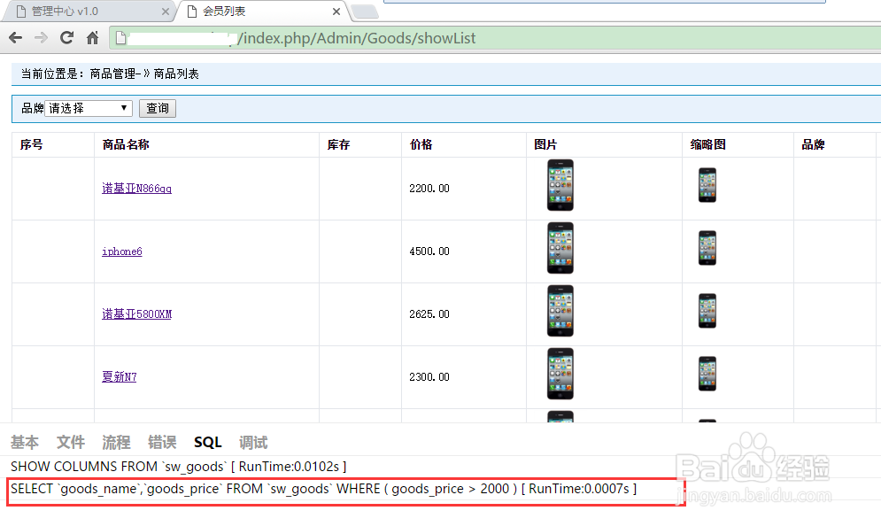Switch to the 管理中心 v1.0 tab
This screenshot has width=881, height=526.
[x=88, y=12]
